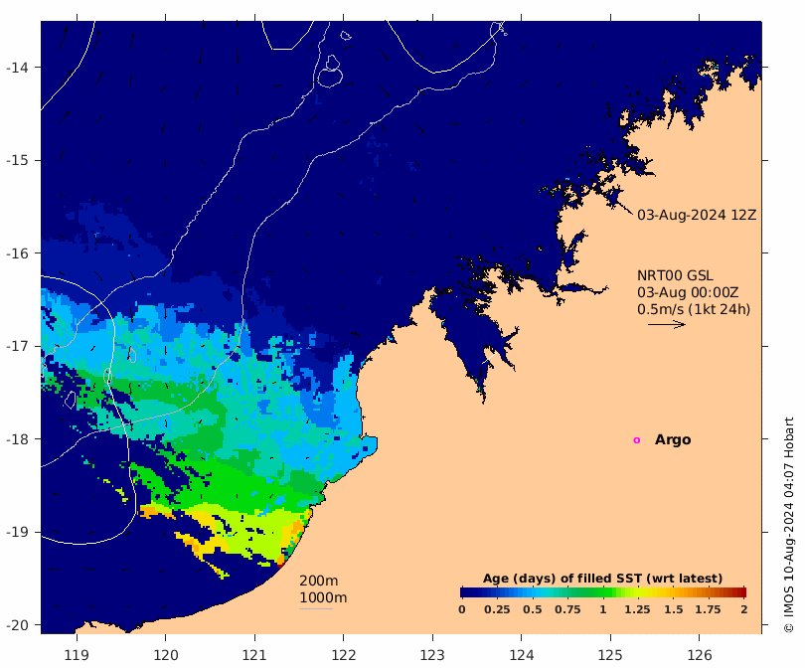Click the latitude axis label '-18'
The height and width of the screenshot is (668, 805).
pyautogui.click(x=17, y=439)
